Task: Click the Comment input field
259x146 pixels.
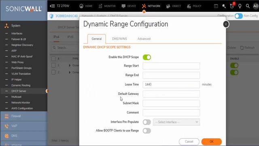Action: [x=171, y=113]
